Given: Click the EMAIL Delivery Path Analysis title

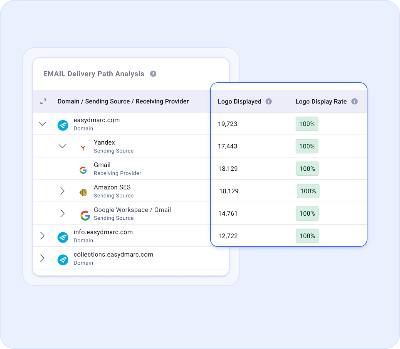Looking at the screenshot, I should 94,74.
